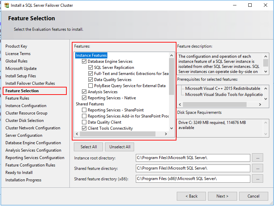Toggle Full-Text and Semantic Extractions checkbox
Image resolution: width=274 pixels, height=206 pixels.
point(90,74)
